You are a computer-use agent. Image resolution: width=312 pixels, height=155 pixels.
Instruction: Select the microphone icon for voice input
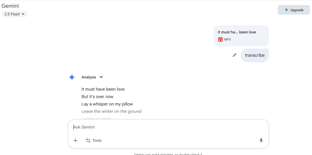click(261, 140)
